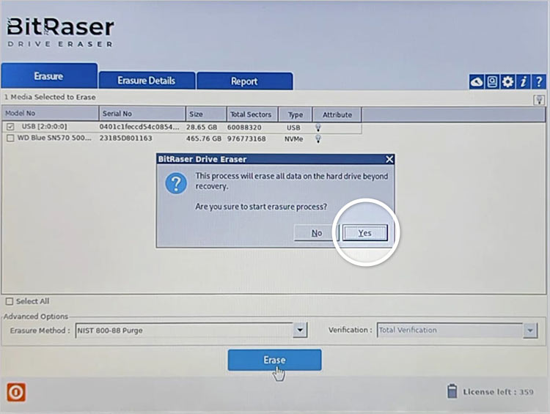The width and height of the screenshot is (550, 414).
Task: Uncheck the USB [2:0:0:0] drive checkbox
Action: [10, 127]
